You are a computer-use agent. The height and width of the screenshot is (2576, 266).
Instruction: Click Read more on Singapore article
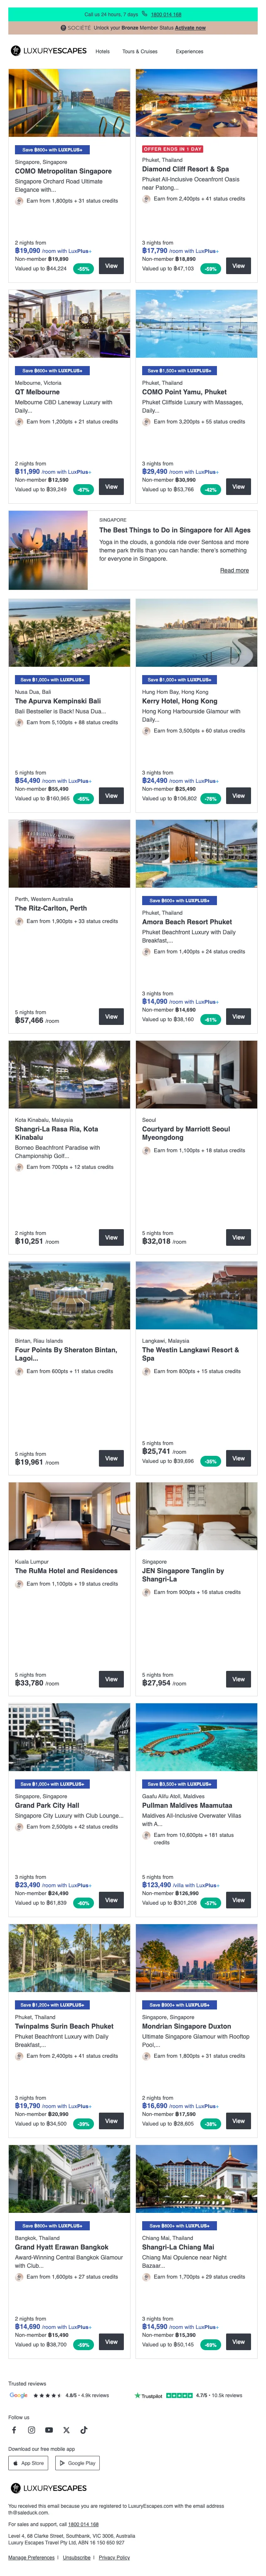click(x=234, y=571)
